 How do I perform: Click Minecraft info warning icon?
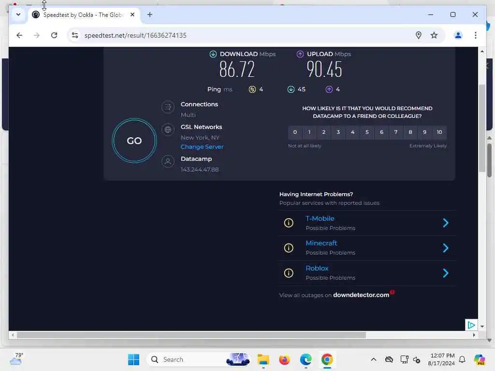289,248
